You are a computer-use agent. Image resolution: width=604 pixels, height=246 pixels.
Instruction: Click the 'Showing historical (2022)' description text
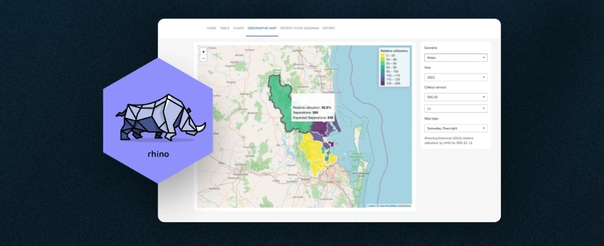[x=449, y=140]
